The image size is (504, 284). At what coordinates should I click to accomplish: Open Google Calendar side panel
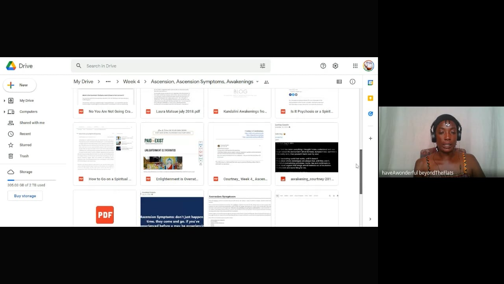point(370,83)
